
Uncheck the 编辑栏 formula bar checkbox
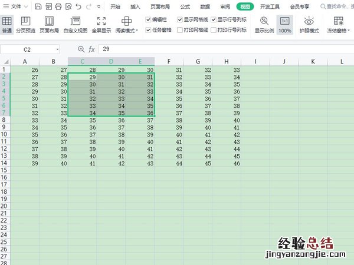coord(148,19)
